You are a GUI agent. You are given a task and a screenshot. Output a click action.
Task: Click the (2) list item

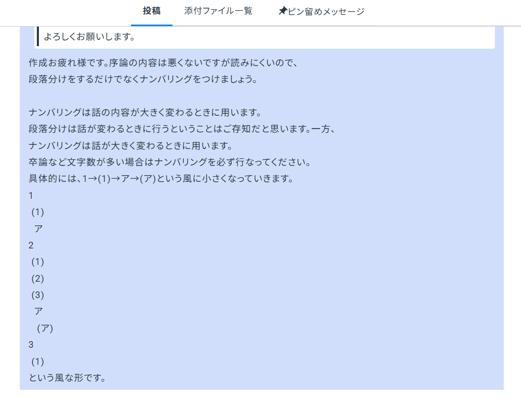coord(38,278)
